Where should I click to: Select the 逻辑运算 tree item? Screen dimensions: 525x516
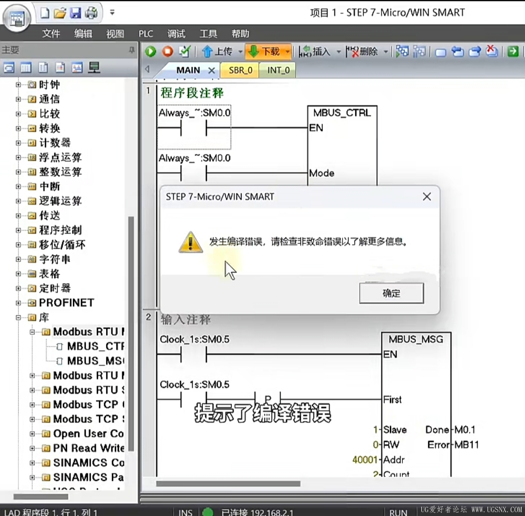pyautogui.click(x=60, y=201)
